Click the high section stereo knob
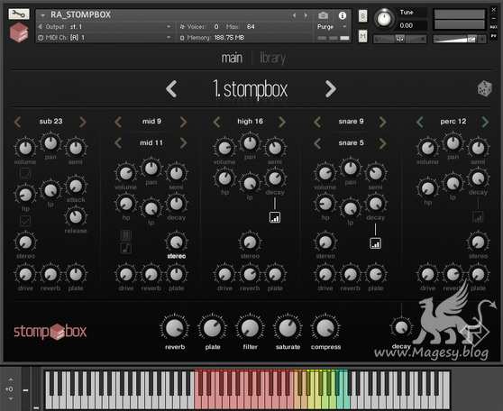 250,242
